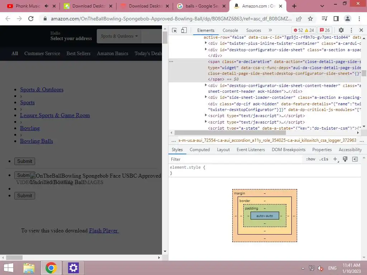Screen dimensions: 367x275
Task: Toggle the :hov element state panel
Action: 311,159
